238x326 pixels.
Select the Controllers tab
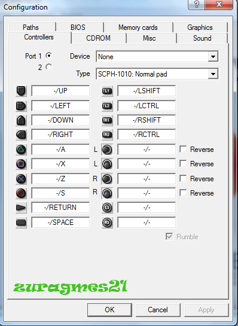(39, 37)
